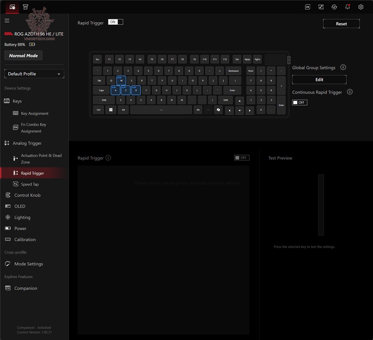Viewport: 373px width, 340px height.
Task: Open the Speed Tap page
Action: pyautogui.click(x=30, y=184)
